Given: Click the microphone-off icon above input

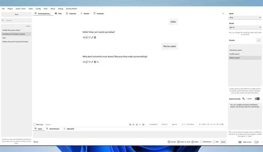Looking at the screenshot, I should click(133, 125).
